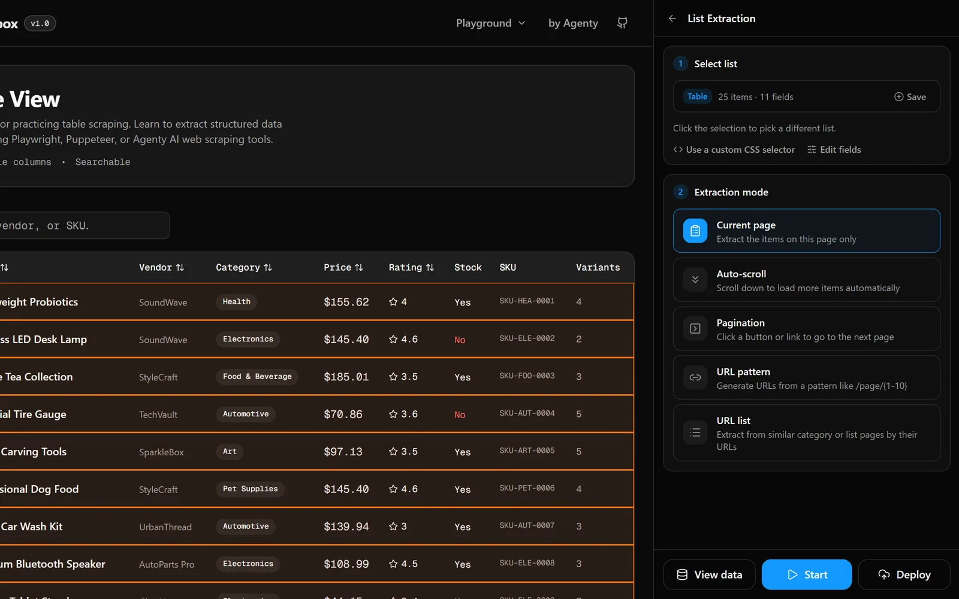
Task: Click SKU-ELE-0002 cell
Action: coord(527,338)
